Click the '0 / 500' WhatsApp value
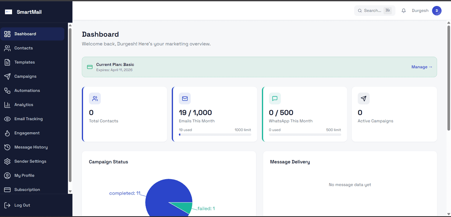 (x=281, y=113)
